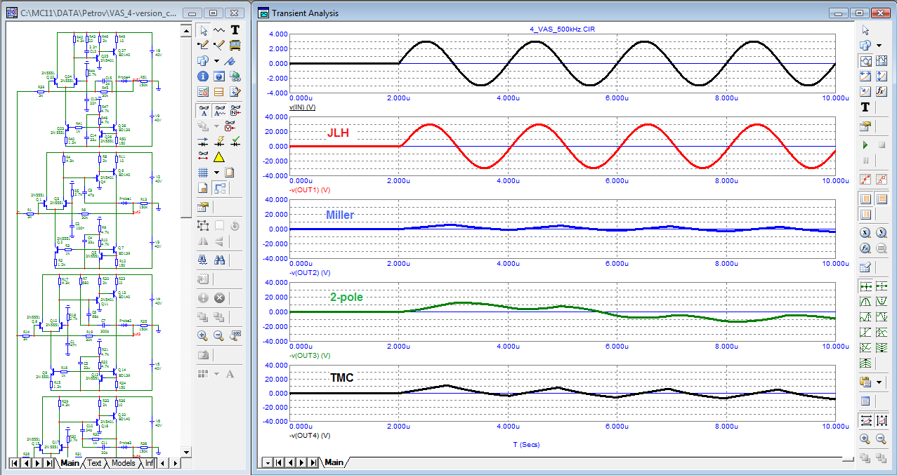Image resolution: width=897 pixels, height=475 pixels.
Task: Click the schematic vertical scrollbar down arrow
Action: click(x=186, y=452)
